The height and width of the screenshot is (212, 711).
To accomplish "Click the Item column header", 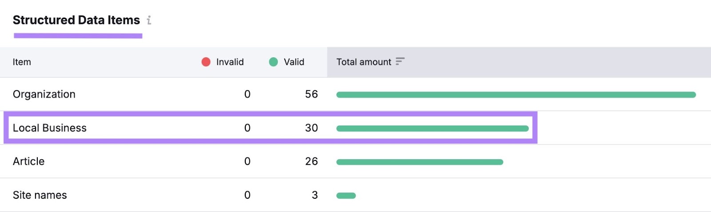I will 22,62.
